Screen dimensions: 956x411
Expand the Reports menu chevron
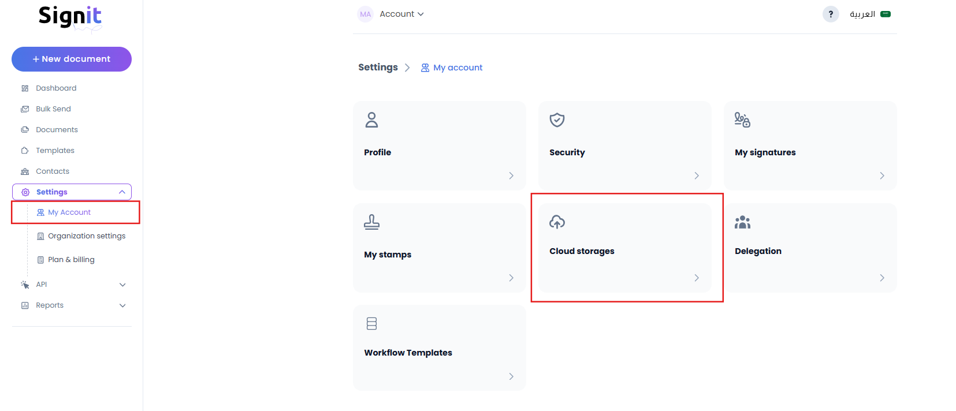pos(122,305)
